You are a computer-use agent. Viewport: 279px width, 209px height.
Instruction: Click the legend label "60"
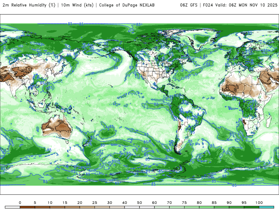(x=154, y=203)
